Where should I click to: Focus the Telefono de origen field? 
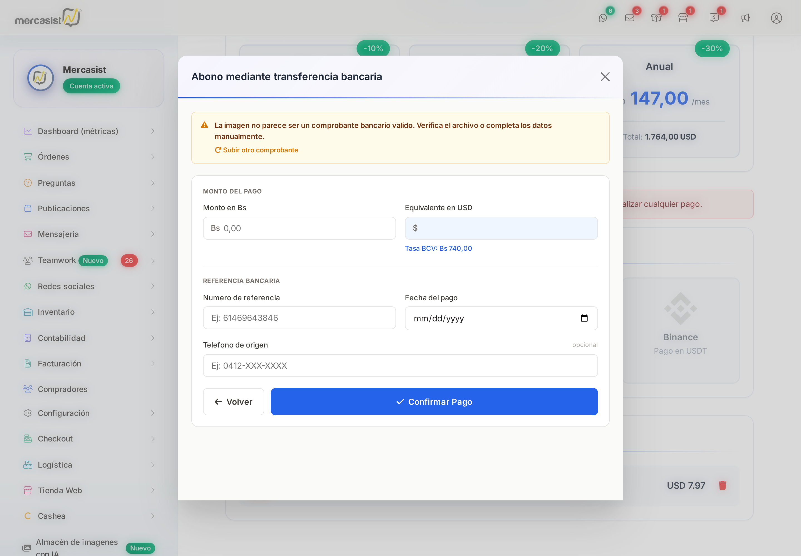400,366
